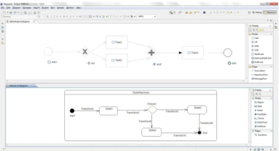Select State3 node in state machine
Screen dimensions: 279x151
click(152, 132)
